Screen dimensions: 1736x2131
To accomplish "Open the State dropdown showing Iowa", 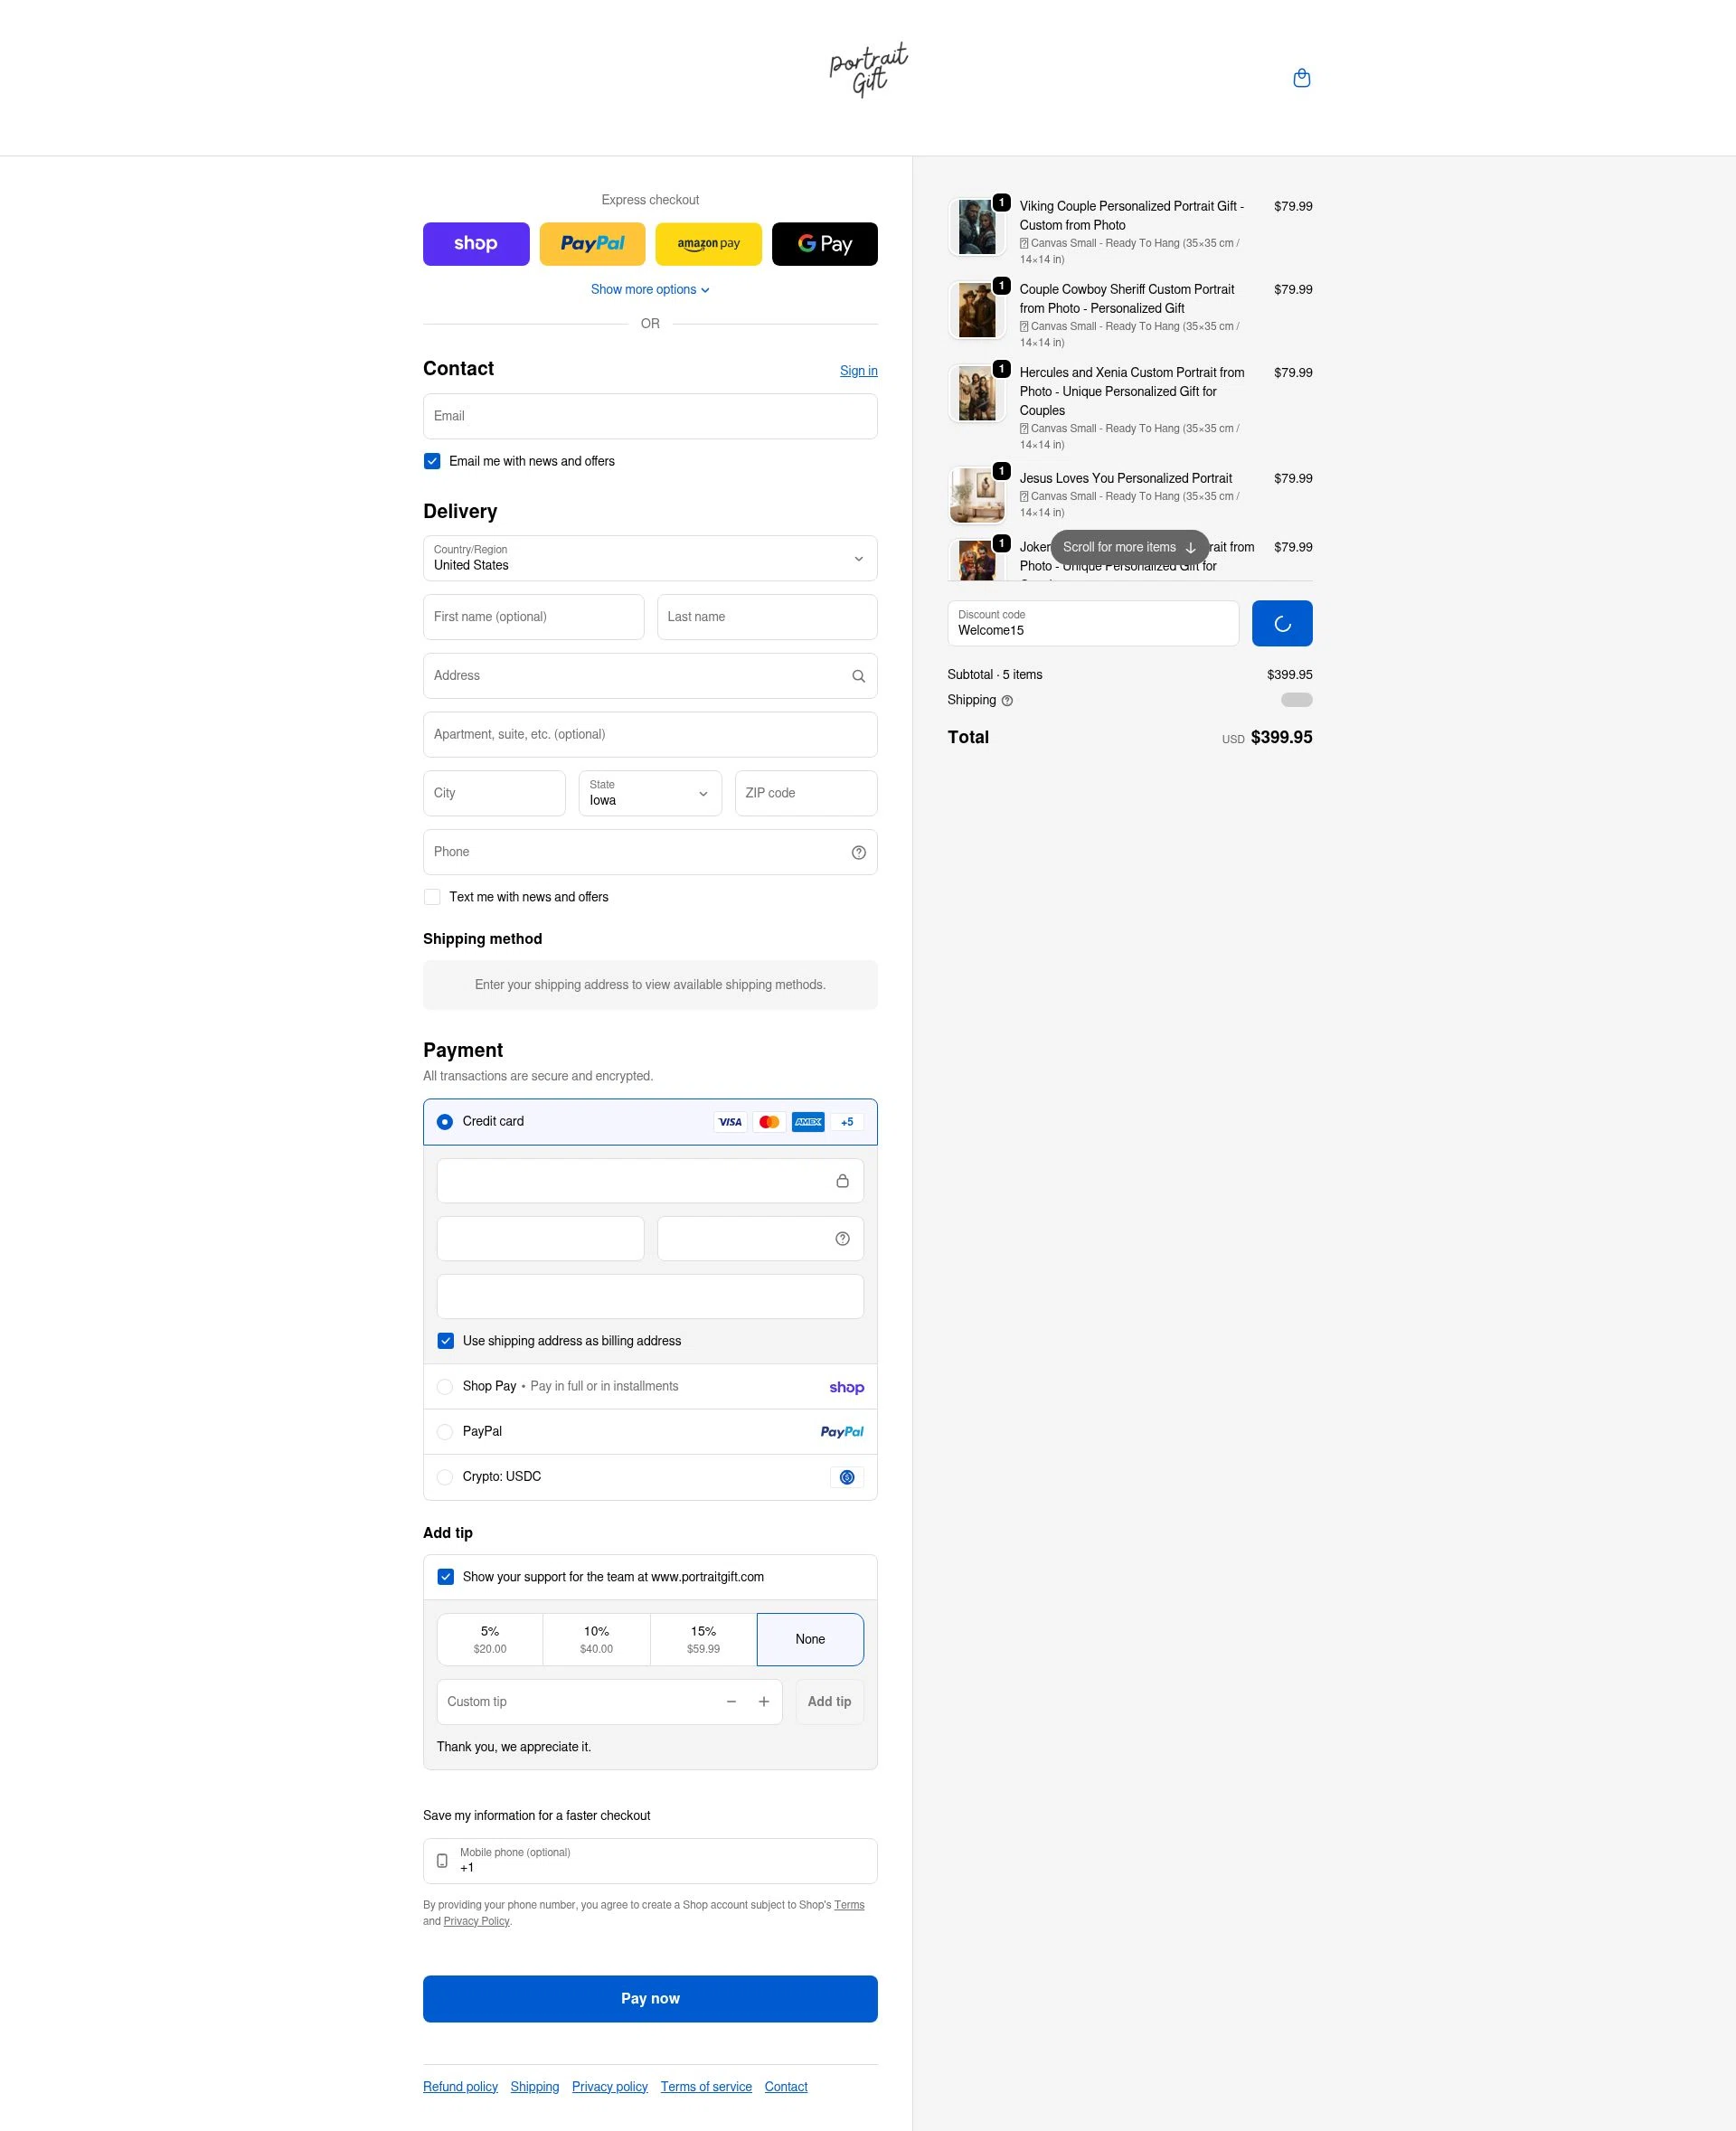I will pyautogui.click(x=650, y=793).
